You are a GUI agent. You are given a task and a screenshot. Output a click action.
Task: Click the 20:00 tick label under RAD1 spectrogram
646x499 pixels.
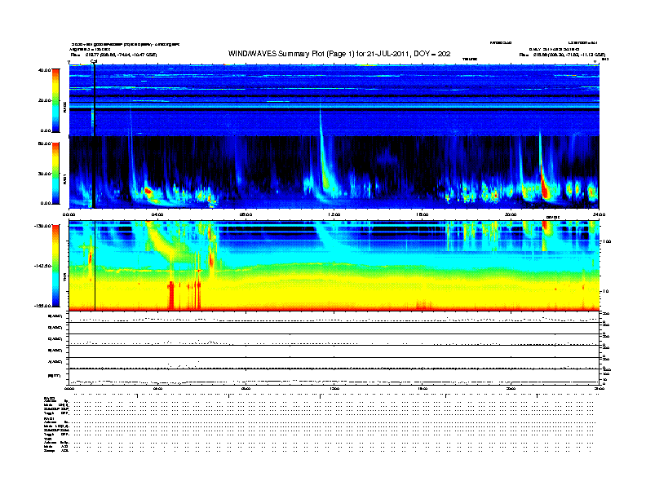point(511,214)
